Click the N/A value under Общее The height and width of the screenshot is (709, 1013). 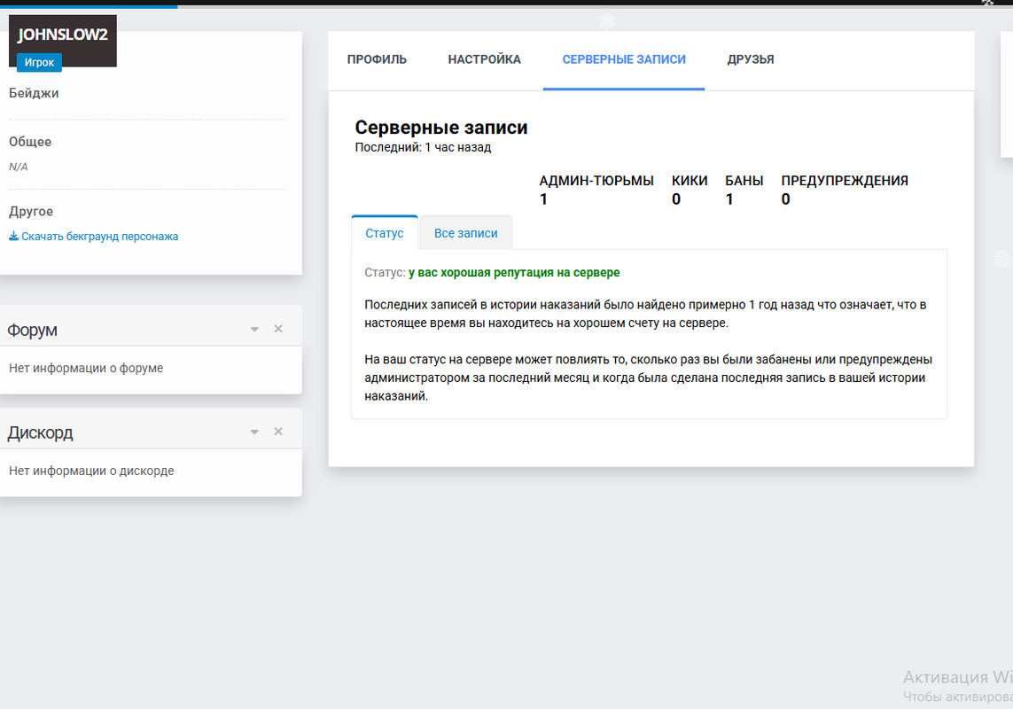click(x=18, y=167)
